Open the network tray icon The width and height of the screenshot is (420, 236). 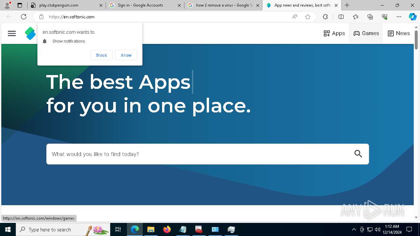click(370, 229)
